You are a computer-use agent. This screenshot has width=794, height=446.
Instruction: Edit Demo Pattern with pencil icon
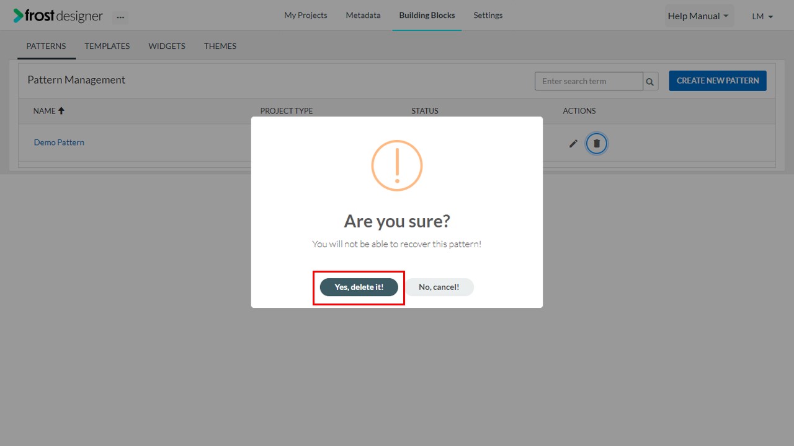click(573, 144)
